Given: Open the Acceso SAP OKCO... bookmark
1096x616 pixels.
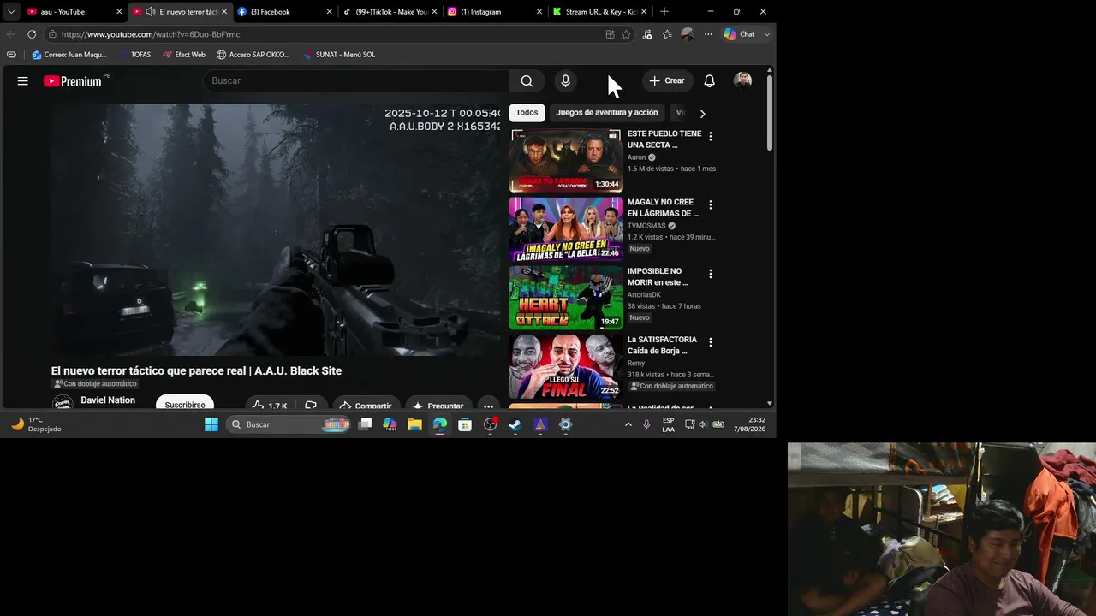Looking at the screenshot, I should point(253,55).
